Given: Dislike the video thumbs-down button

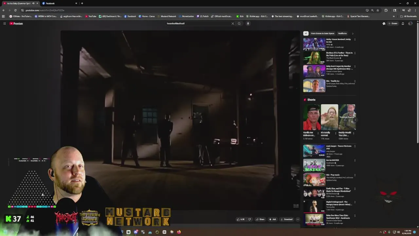Looking at the screenshot, I should (249, 219).
